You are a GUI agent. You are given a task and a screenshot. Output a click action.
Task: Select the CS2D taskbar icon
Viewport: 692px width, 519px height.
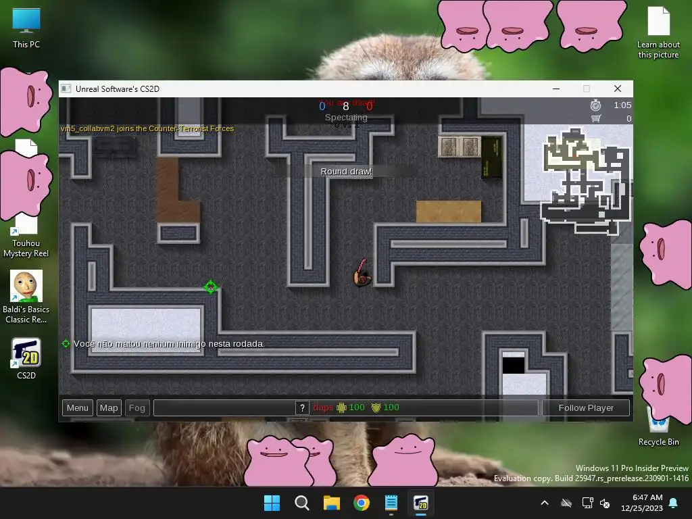click(x=421, y=503)
